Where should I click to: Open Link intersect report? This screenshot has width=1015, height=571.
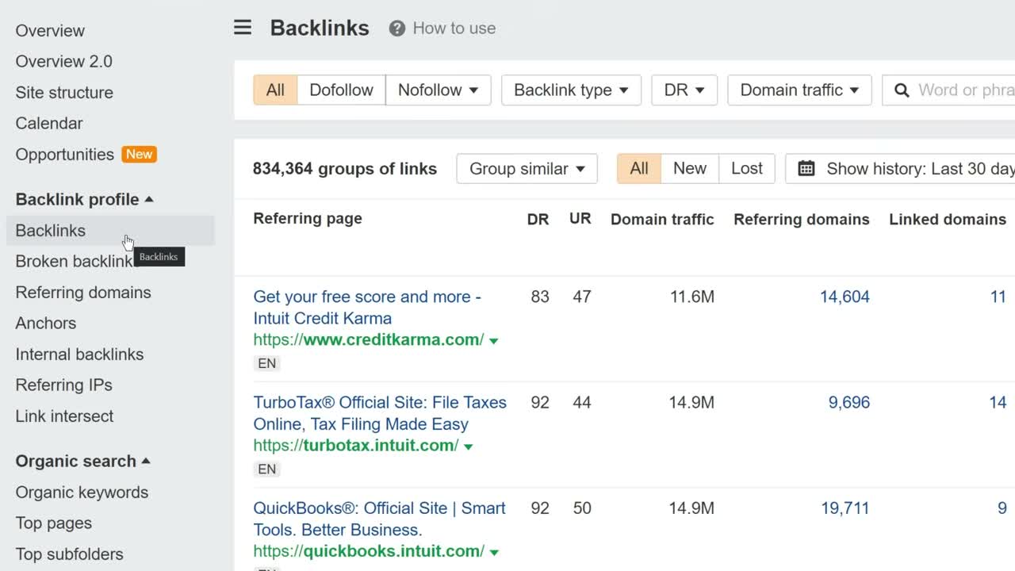coord(65,416)
